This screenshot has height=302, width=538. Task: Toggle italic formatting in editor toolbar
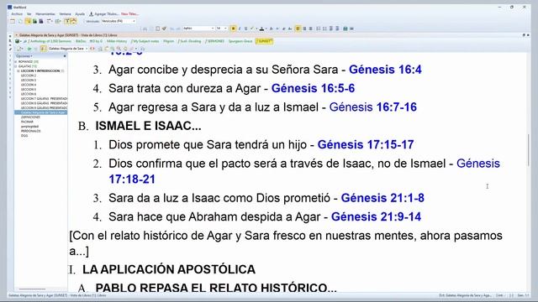[x=240, y=29]
